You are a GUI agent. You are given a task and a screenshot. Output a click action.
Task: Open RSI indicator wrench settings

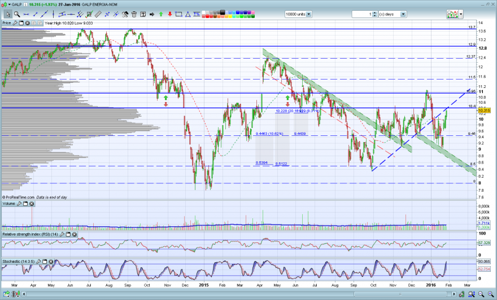pyautogui.click(x=62, y=235)
